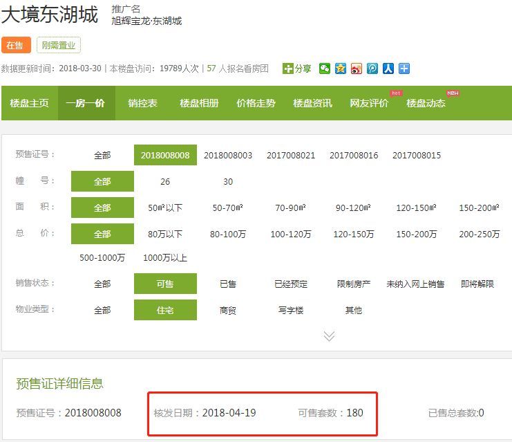Filter status 未纳入网上销售
The image size is (512, 442).
click(x=415, y=284)
